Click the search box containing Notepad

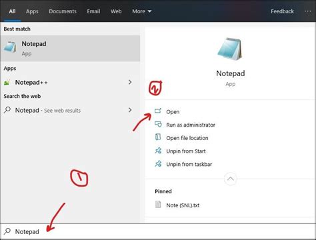(158, 231)
